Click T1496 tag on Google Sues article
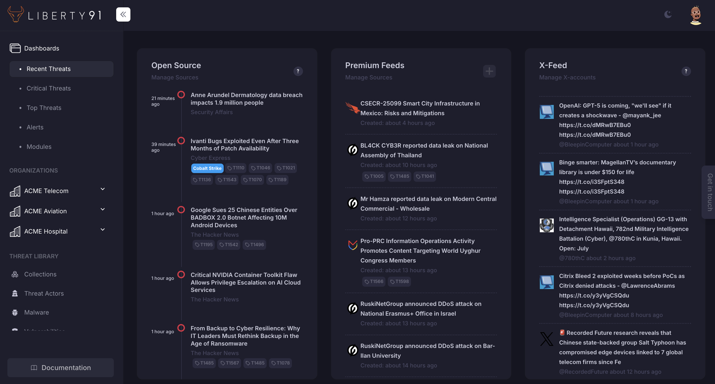 (x=254, y=245)
